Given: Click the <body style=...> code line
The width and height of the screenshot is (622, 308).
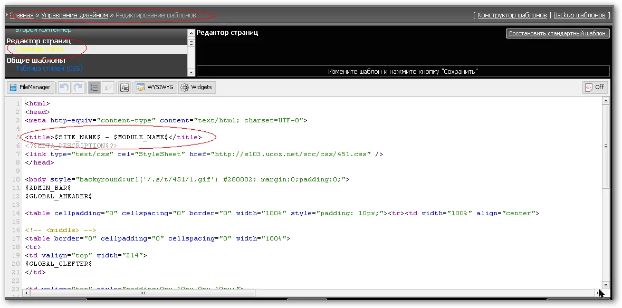Looking at the screenshot, I should [x=187, y=179].
